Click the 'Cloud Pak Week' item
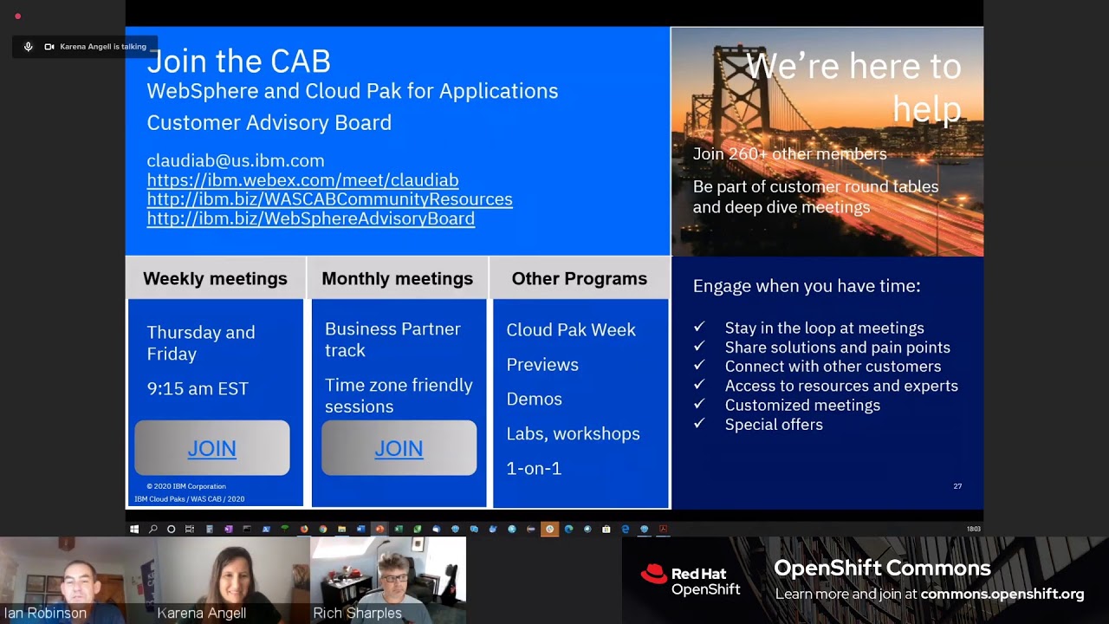Viewport: 1109px width, 624px height. (571, 329)
